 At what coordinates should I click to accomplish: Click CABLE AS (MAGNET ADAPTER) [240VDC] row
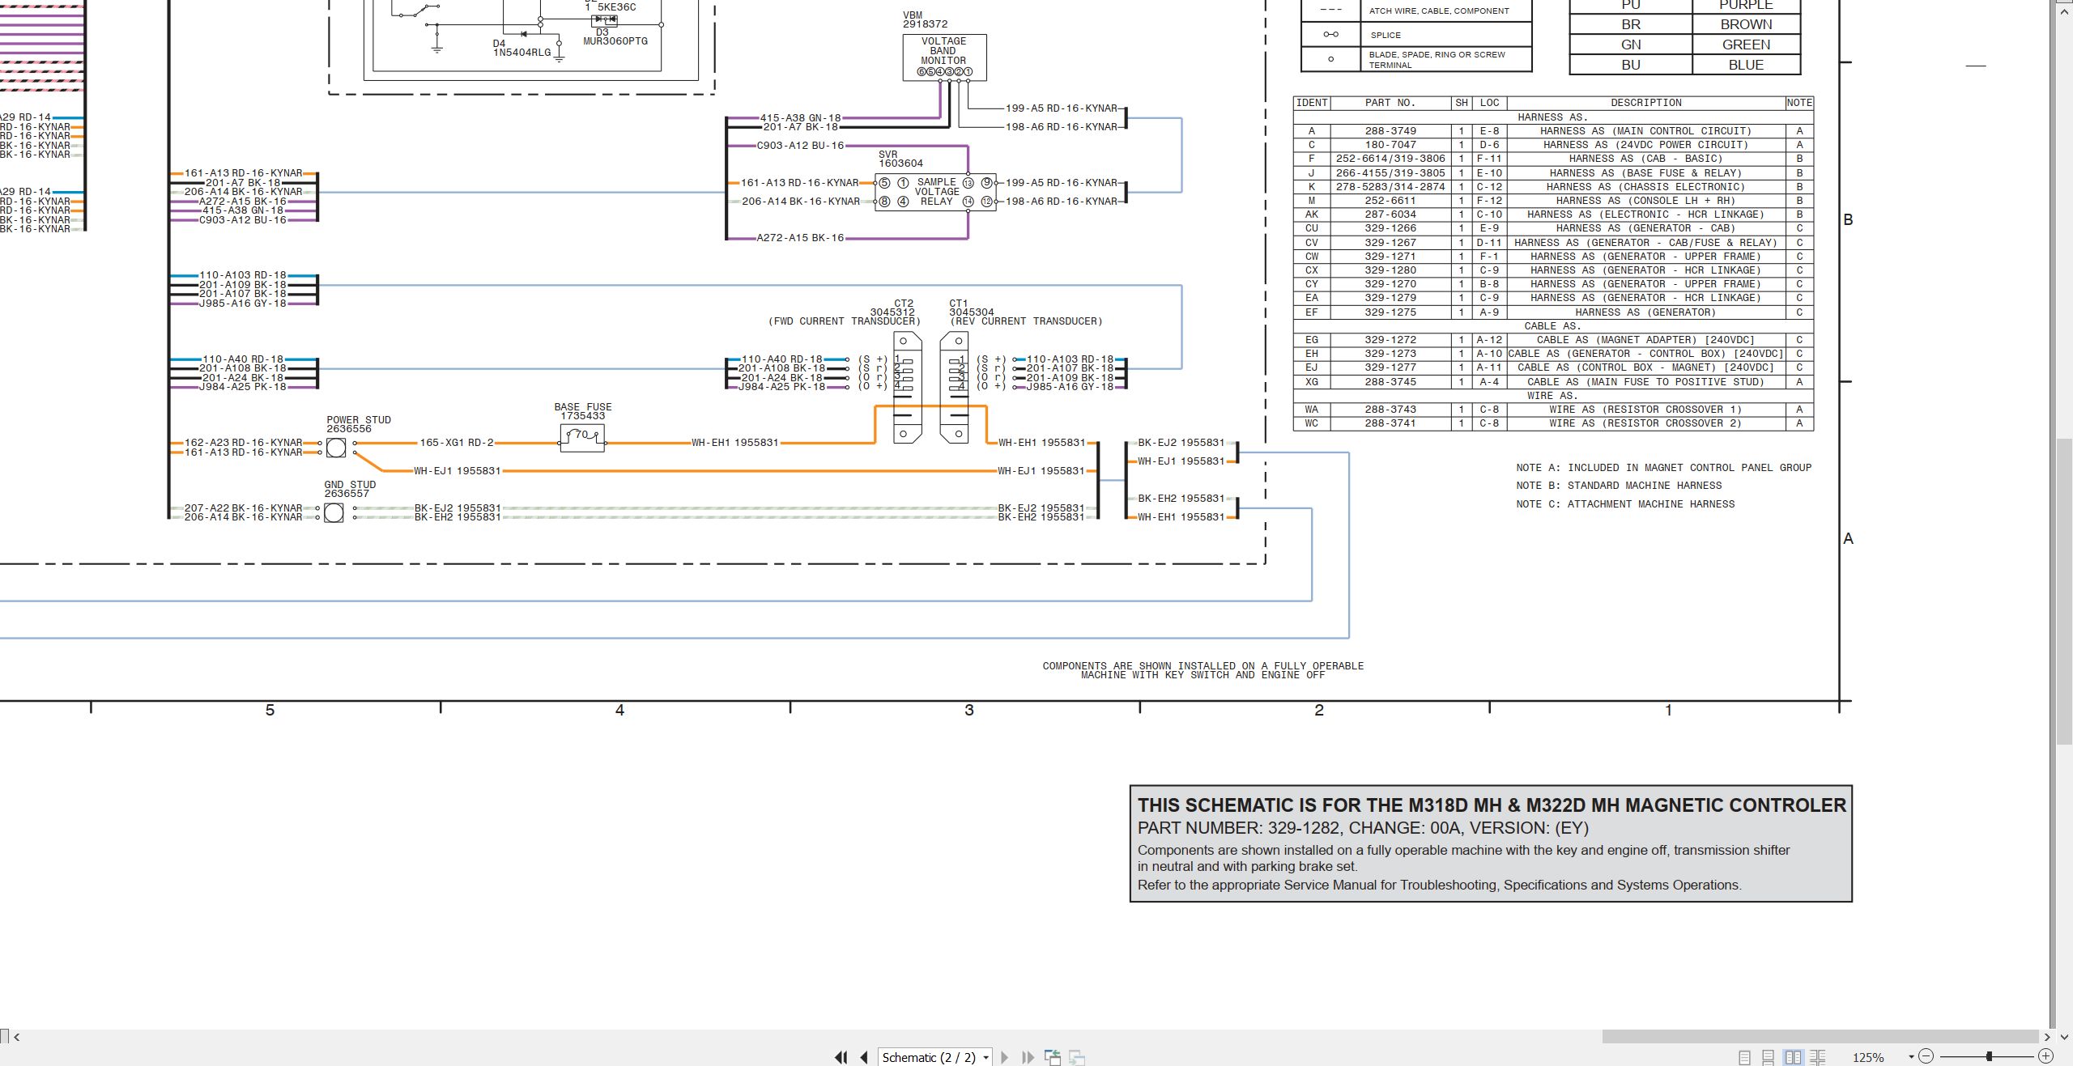(1553, 340)
